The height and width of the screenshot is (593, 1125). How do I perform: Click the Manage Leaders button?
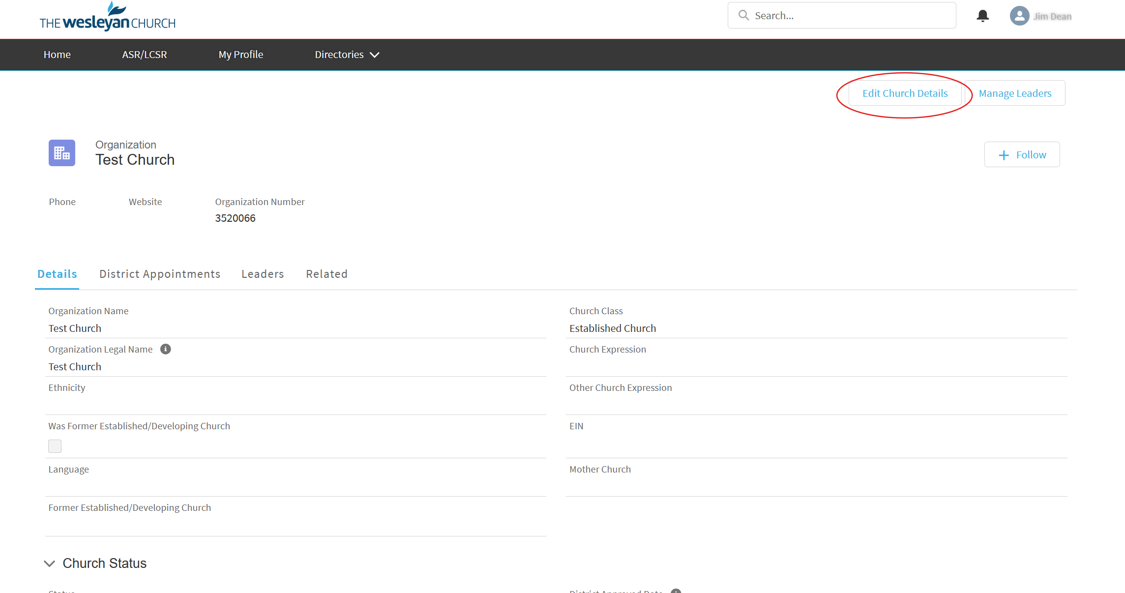tap(1015, 93)
